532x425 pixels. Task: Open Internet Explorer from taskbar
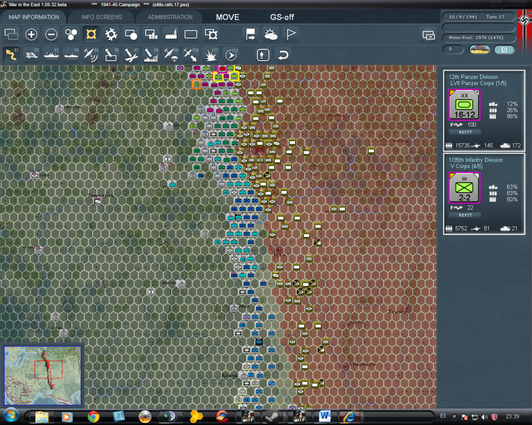click(x=350, y=417)
